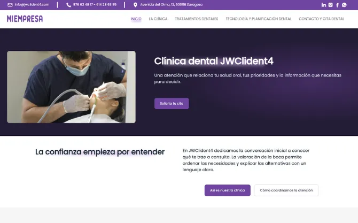
Task: Open the Instagram social icon
Action: 330,5
